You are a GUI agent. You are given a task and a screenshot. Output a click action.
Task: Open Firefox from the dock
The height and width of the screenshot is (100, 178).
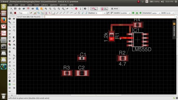[x=4, y=20]
